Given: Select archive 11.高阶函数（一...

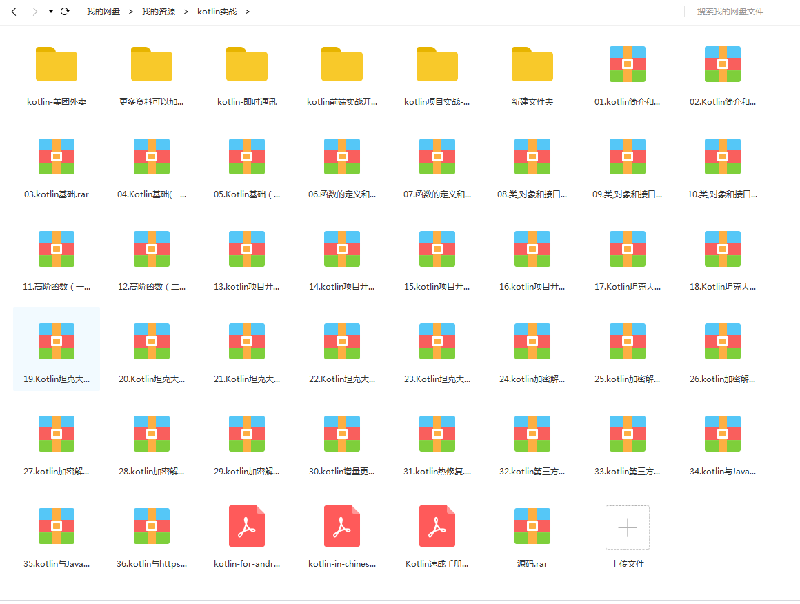Looking at the screenshot, I should [x=57, y=249].
